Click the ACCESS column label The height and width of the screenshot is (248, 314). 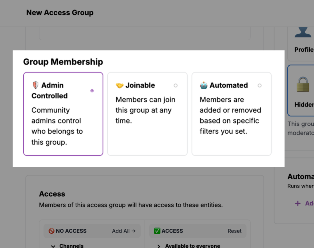click(172, 231)
